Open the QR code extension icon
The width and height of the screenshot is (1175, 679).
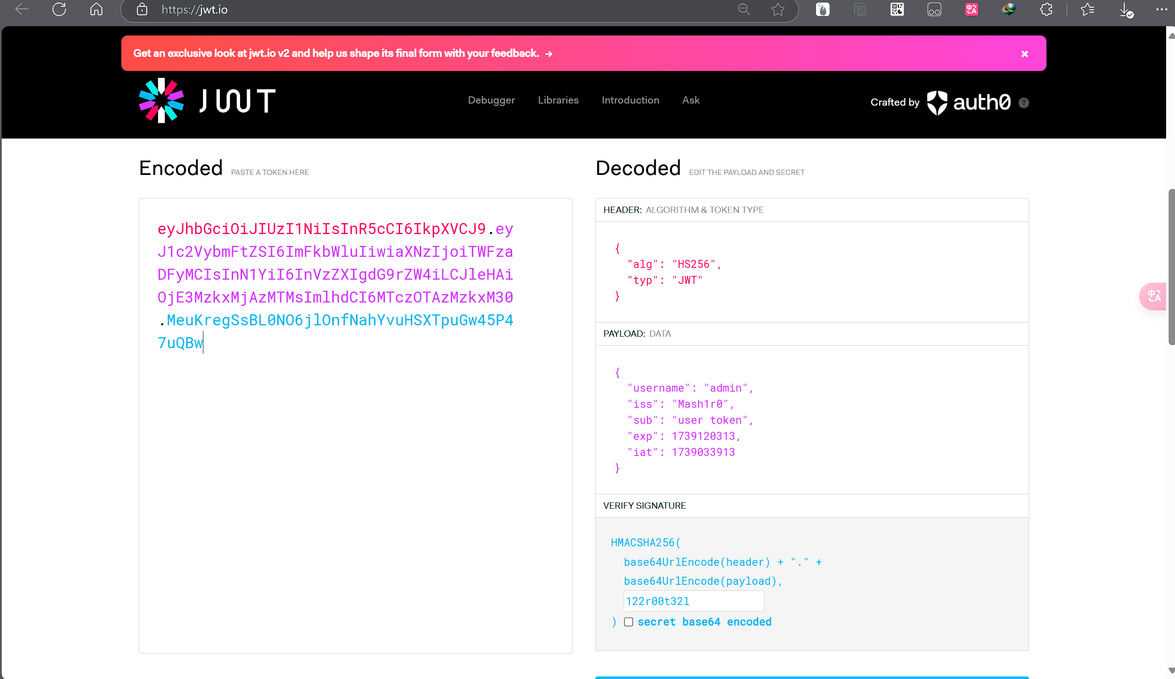tap(897, 9)
